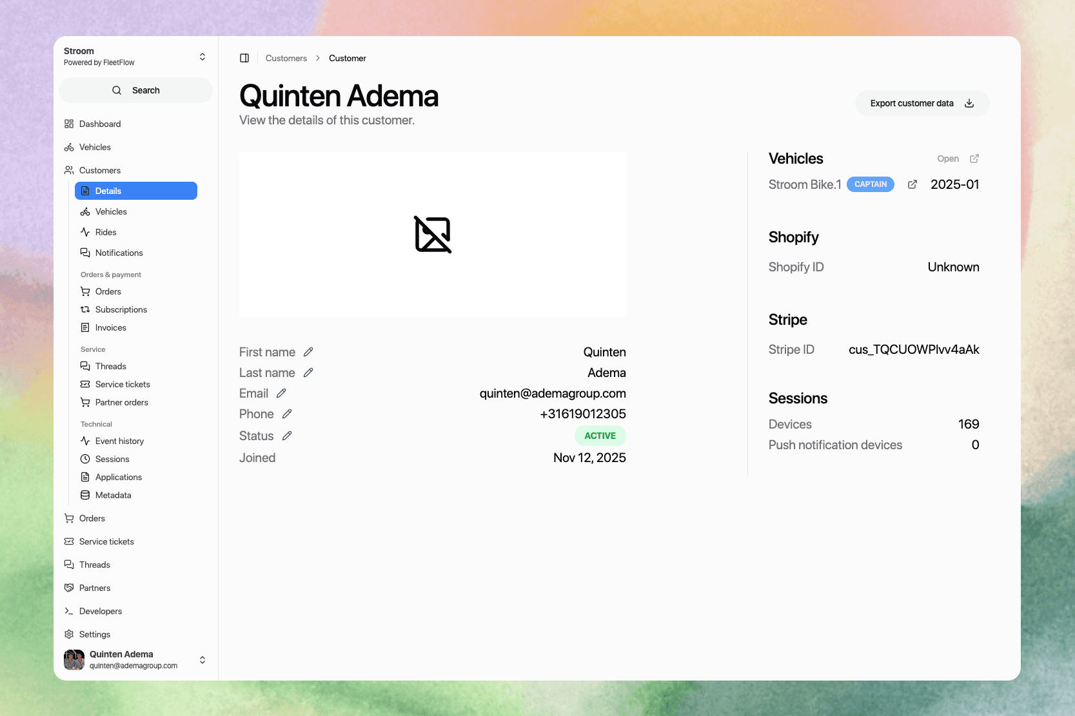Select the Event history activity icon

86,441
